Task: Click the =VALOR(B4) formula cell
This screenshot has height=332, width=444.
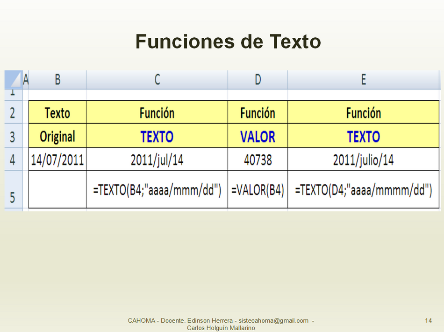Action: pyautogui.click(x=258, y=190)
